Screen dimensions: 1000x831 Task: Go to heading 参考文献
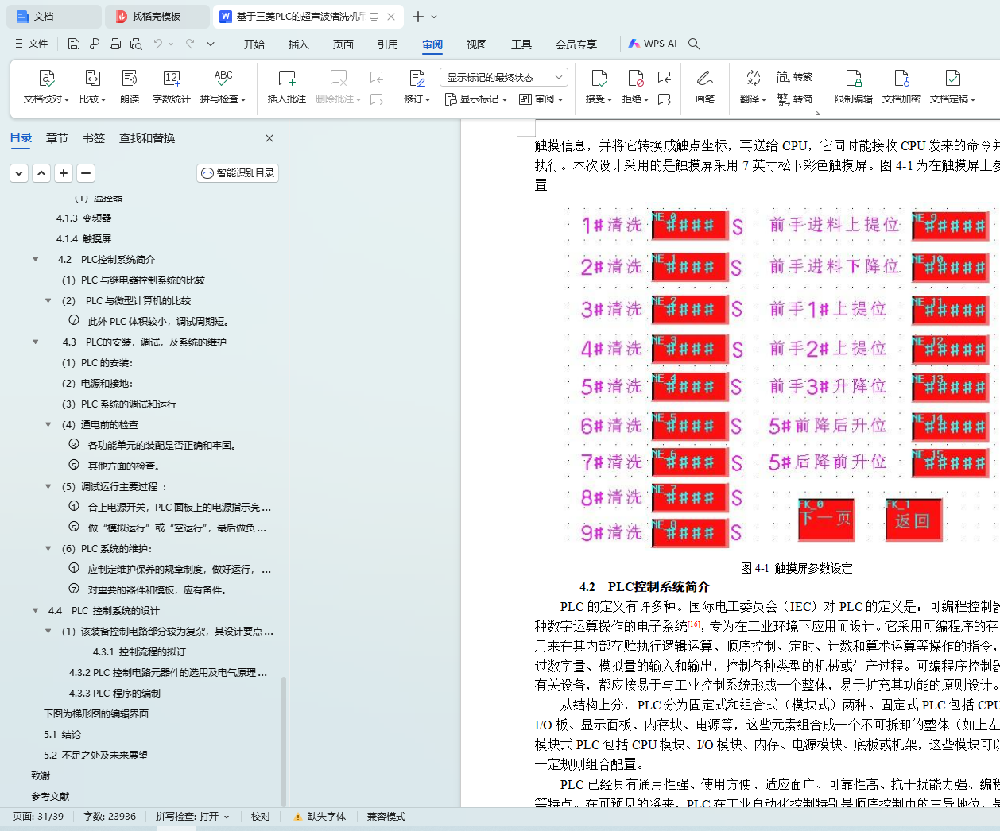click(50, 797)
